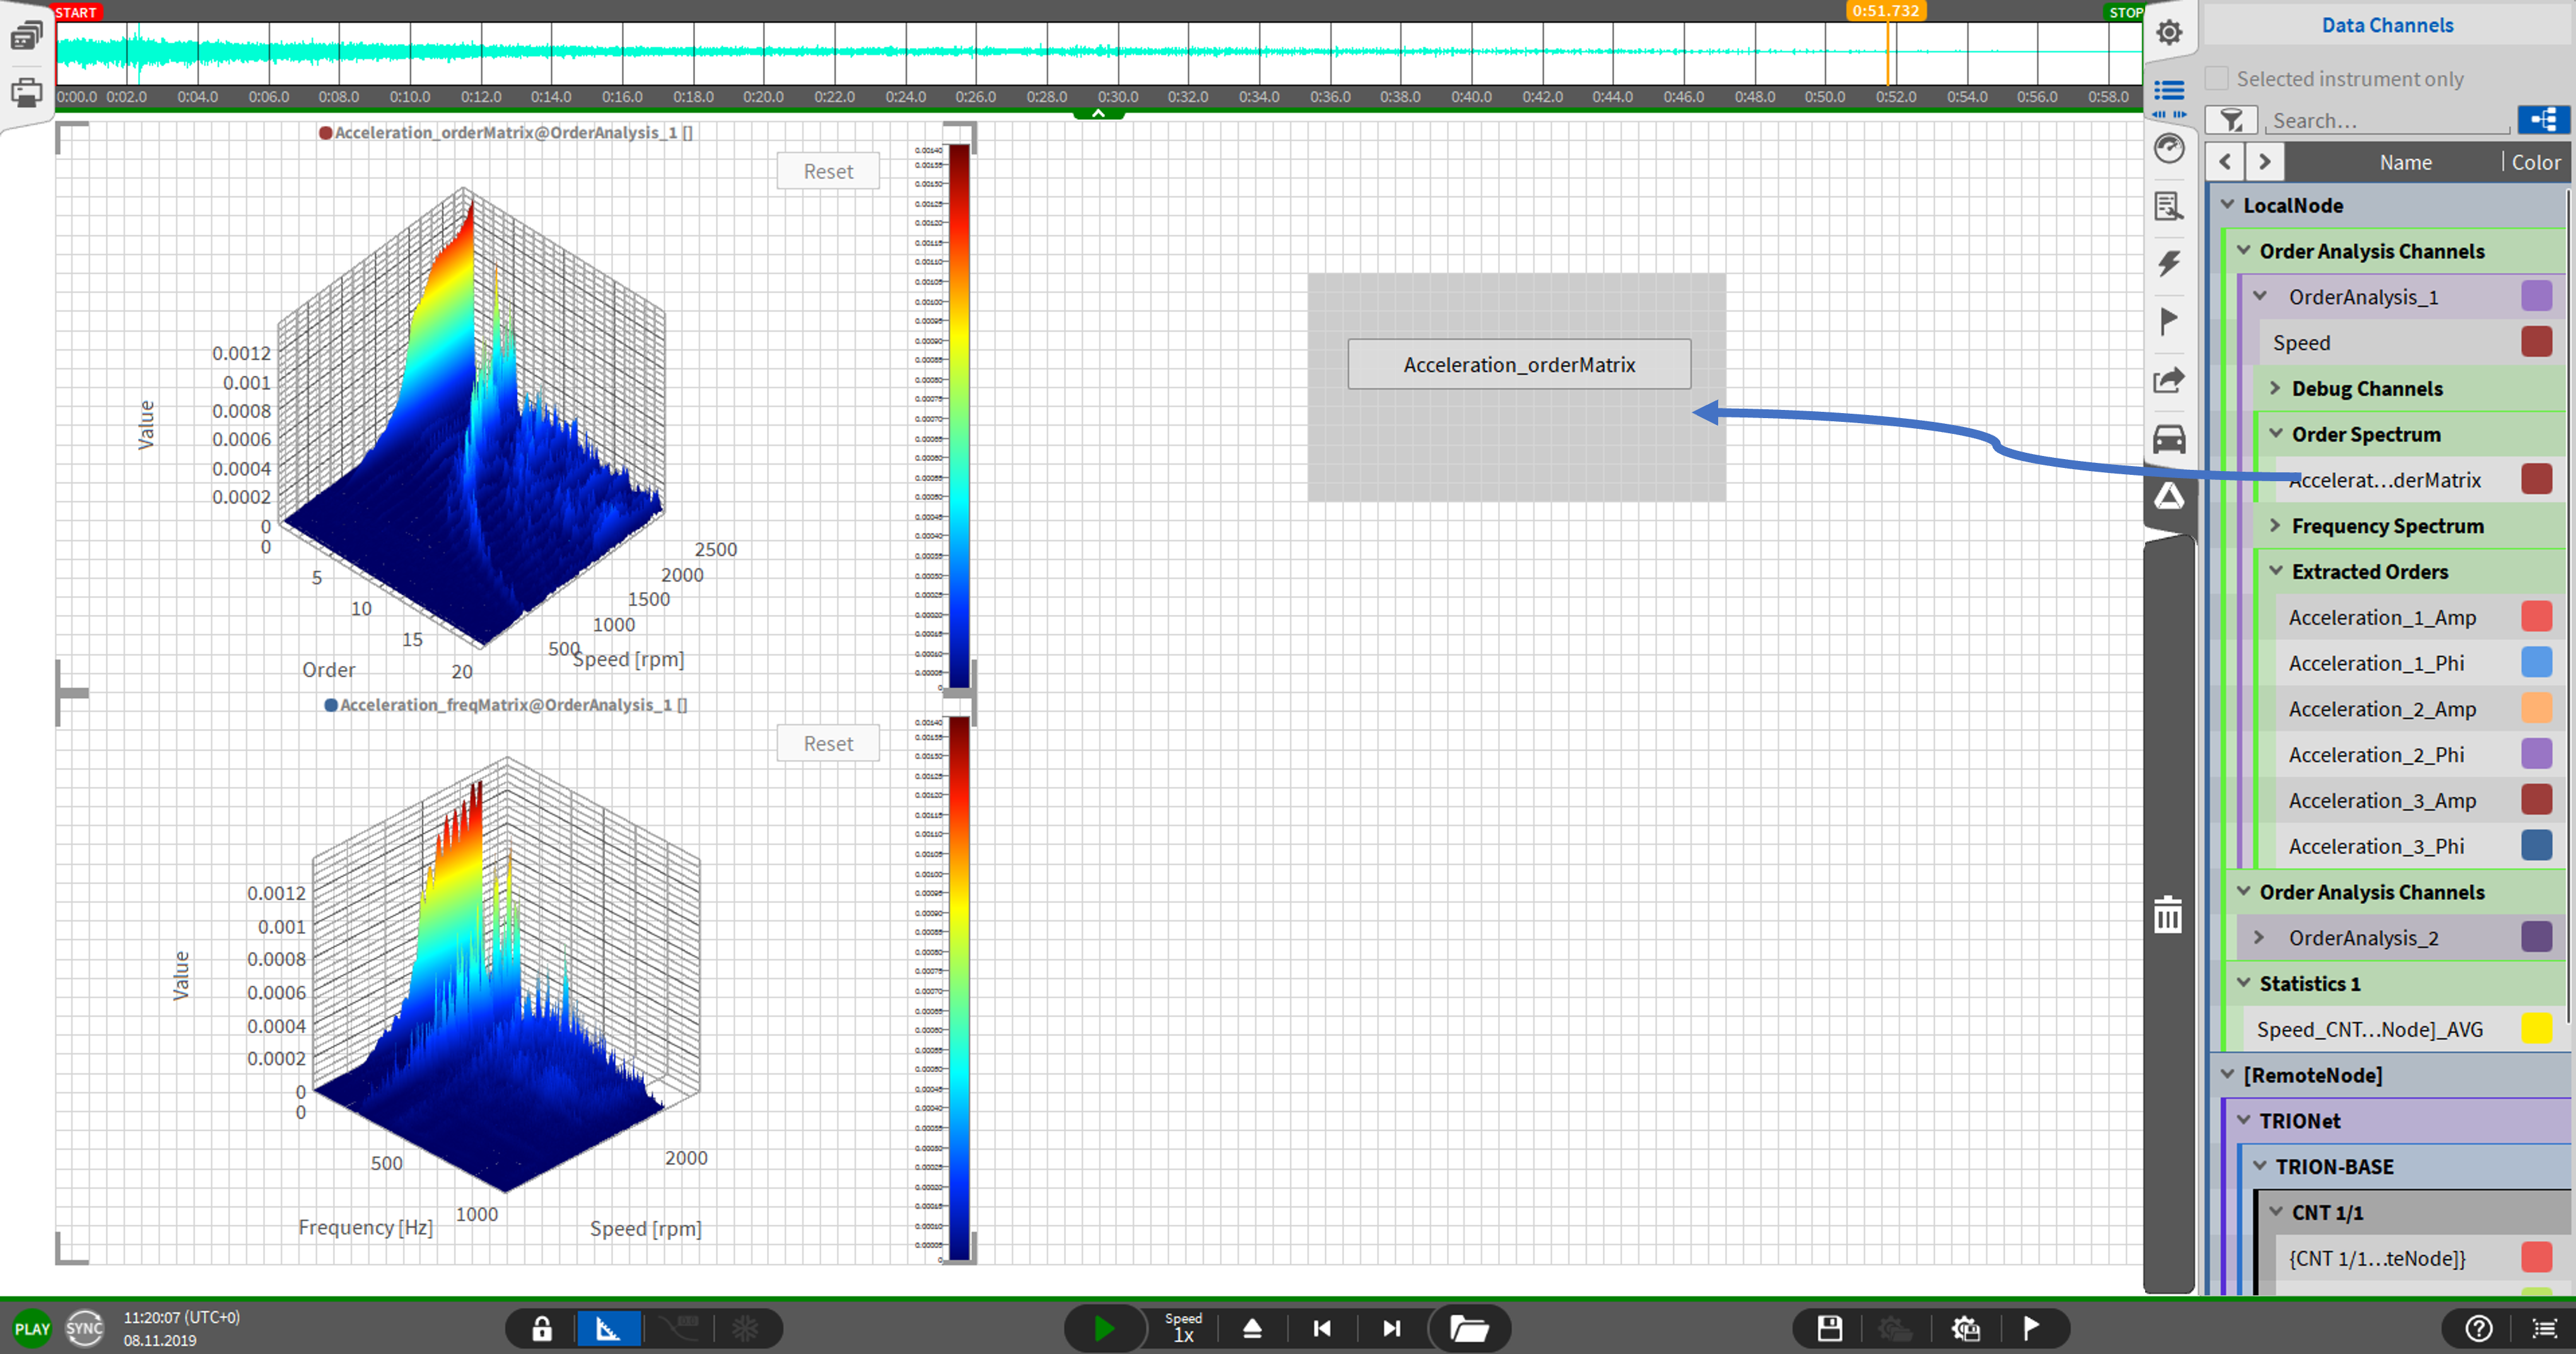
Task: Start playback with the green play button
Action: coord(1104,1328)
